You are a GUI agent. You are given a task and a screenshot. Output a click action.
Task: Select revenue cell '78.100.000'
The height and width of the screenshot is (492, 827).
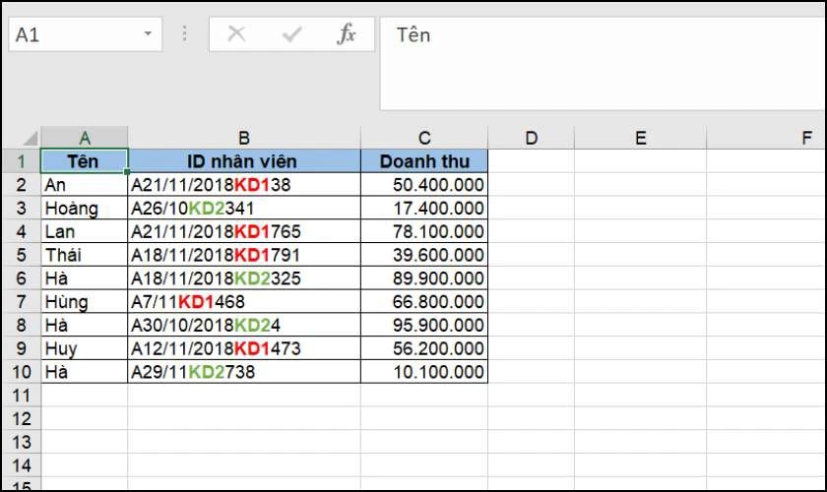coord(424,231)
